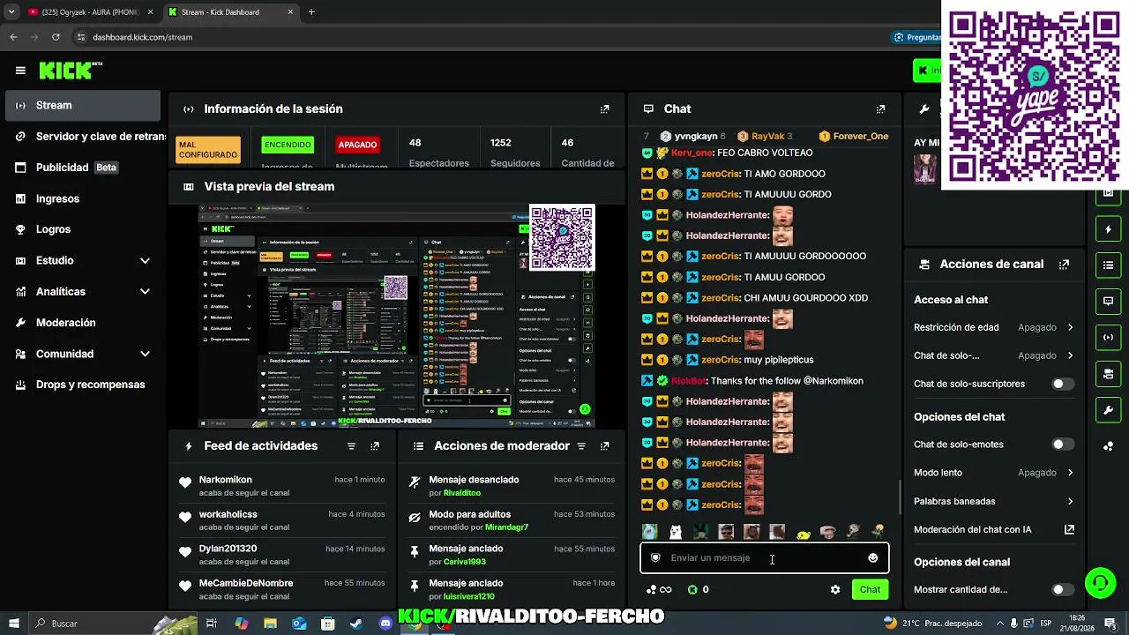
Task: Open Palabras baneadas settings
Action: [993, 501]
